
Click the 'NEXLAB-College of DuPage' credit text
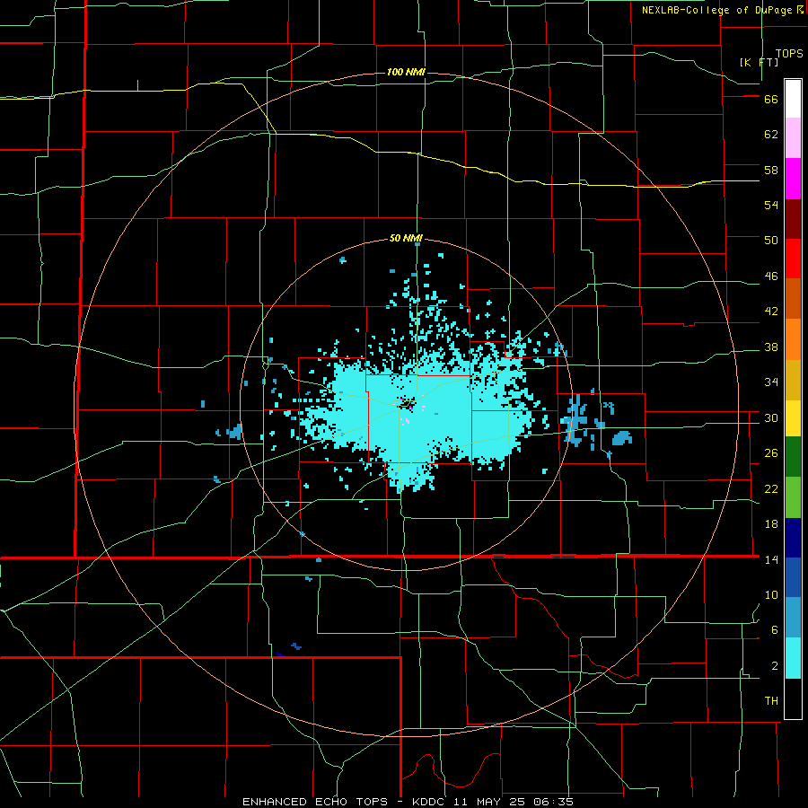coord(716,10)
